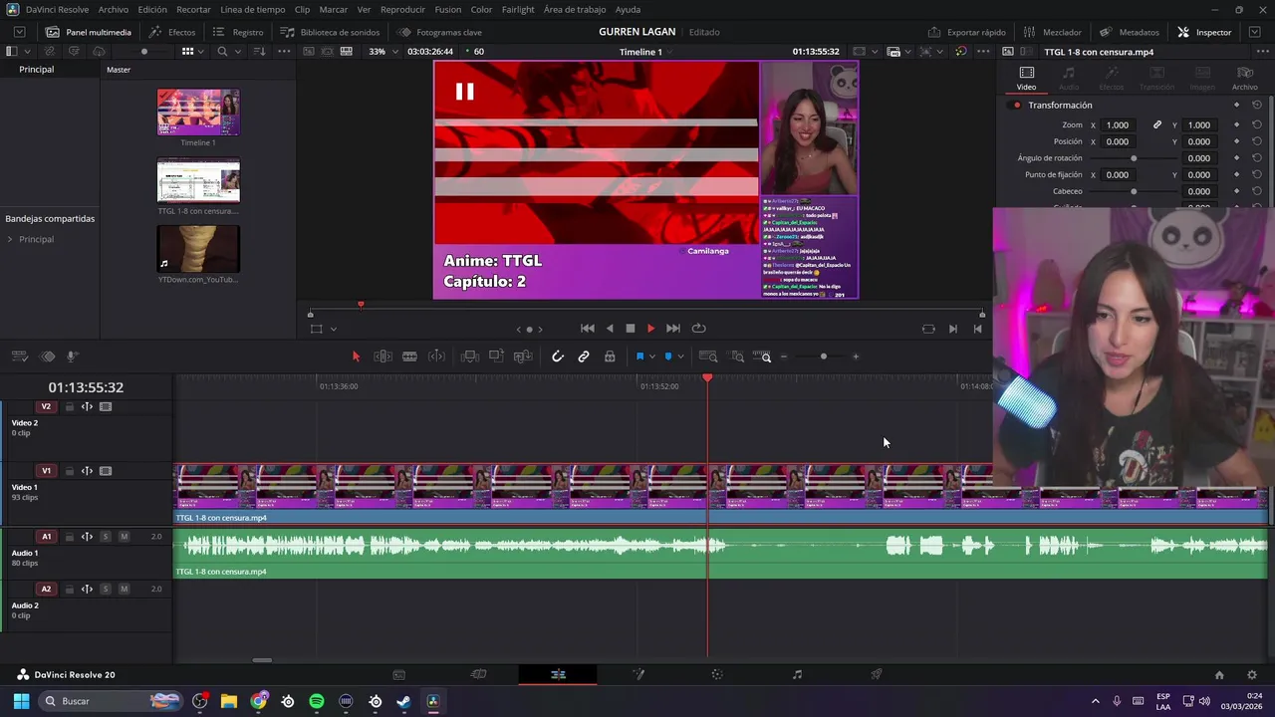Toggle Transformación enable red dot
1275x717 pixels.
[x=1017, y=105]
